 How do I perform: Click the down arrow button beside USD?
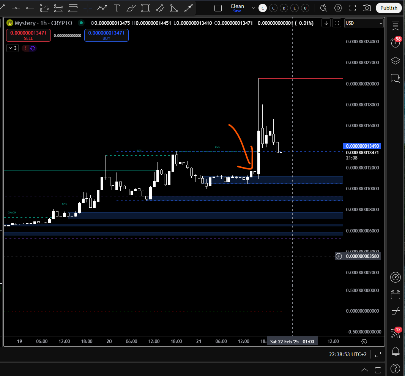[326, 23]
